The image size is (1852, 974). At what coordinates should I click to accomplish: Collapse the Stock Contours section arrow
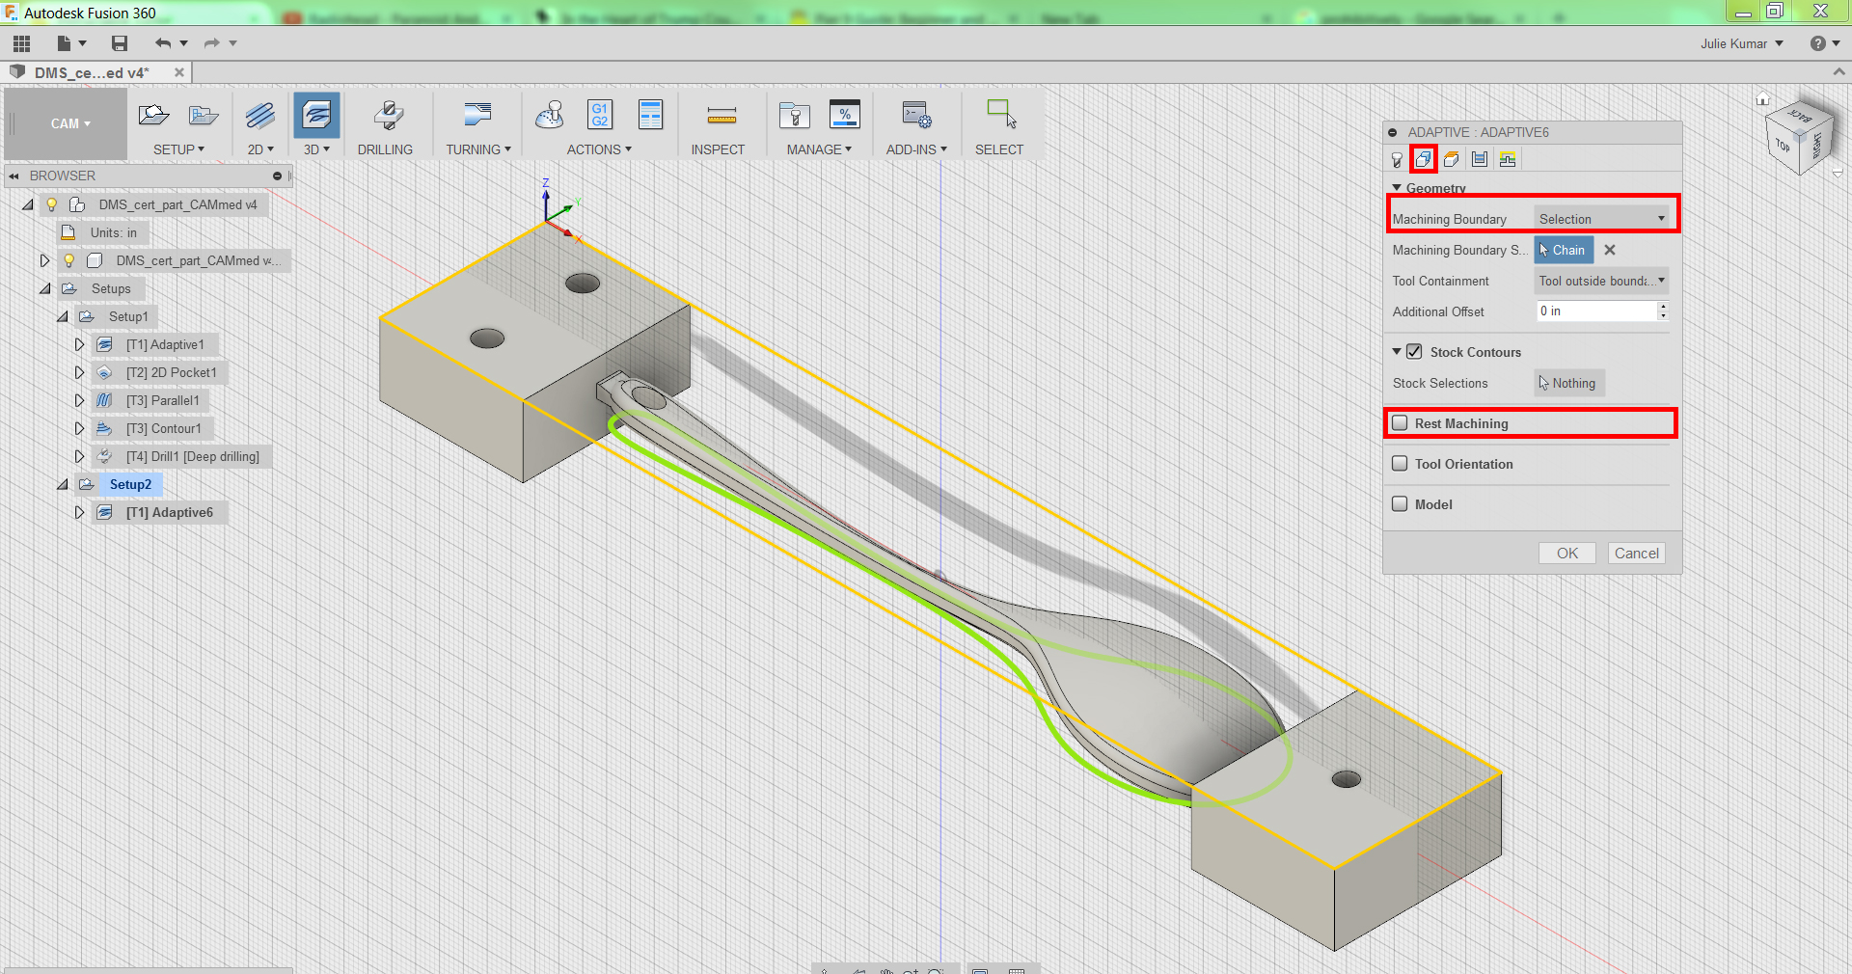click(1397, 352)
